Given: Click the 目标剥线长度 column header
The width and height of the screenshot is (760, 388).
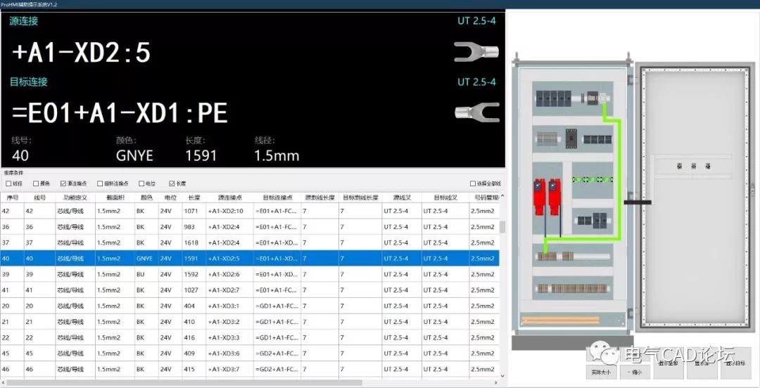Looking at the screenshot, I should pos(360,198).
